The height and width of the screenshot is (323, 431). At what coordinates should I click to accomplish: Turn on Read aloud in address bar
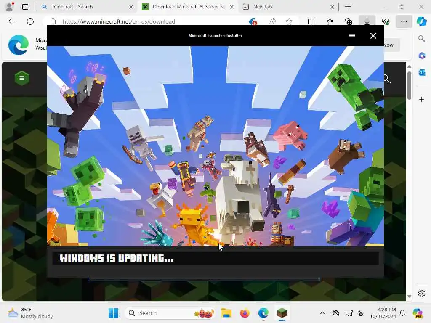[x=272, y=21]
